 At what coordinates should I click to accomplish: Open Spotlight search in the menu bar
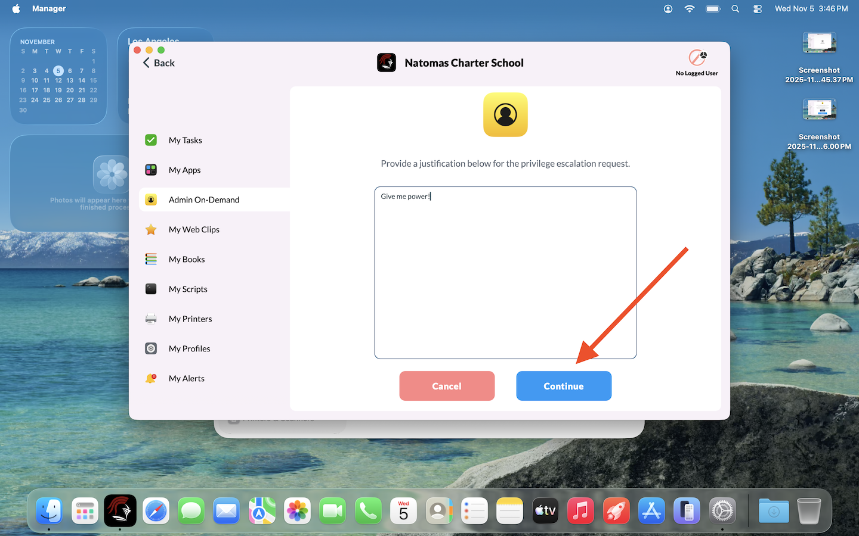coord(736,8)
